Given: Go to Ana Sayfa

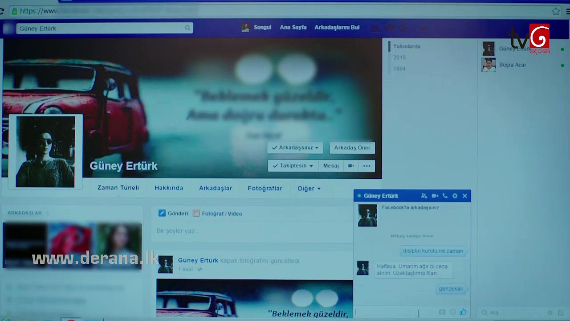Looking at the screenshot, I should (x=293, y=27).
